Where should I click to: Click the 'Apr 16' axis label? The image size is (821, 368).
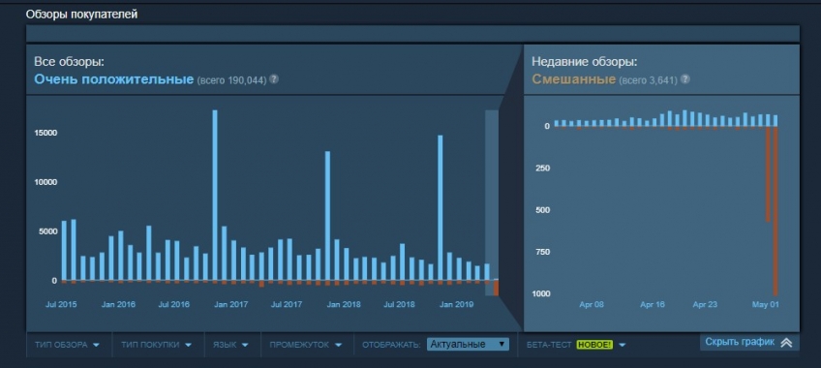tap(653, 304)
